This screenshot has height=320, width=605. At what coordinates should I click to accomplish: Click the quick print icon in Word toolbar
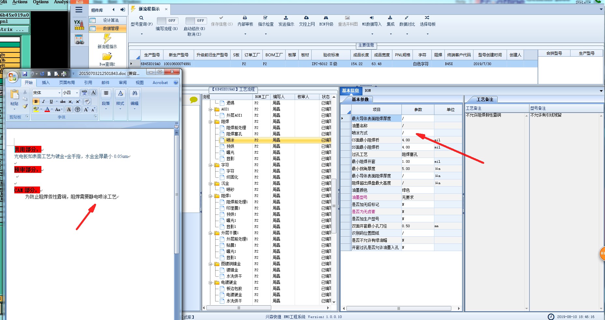coord(64,74)
